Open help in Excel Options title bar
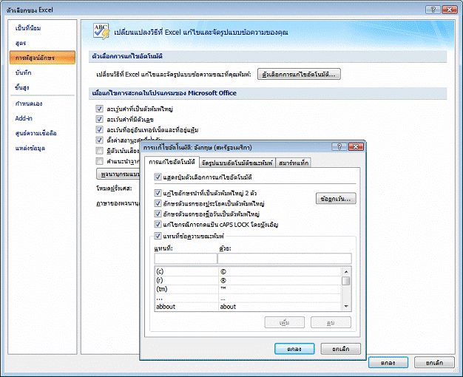The width and height of the screenshot is (463, 377). pyautogui.click(x=433, y=10)
